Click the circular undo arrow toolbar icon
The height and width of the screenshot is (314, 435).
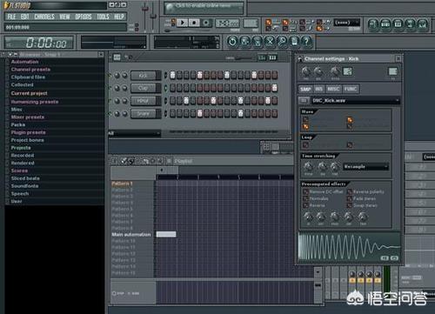coord(232,42)
